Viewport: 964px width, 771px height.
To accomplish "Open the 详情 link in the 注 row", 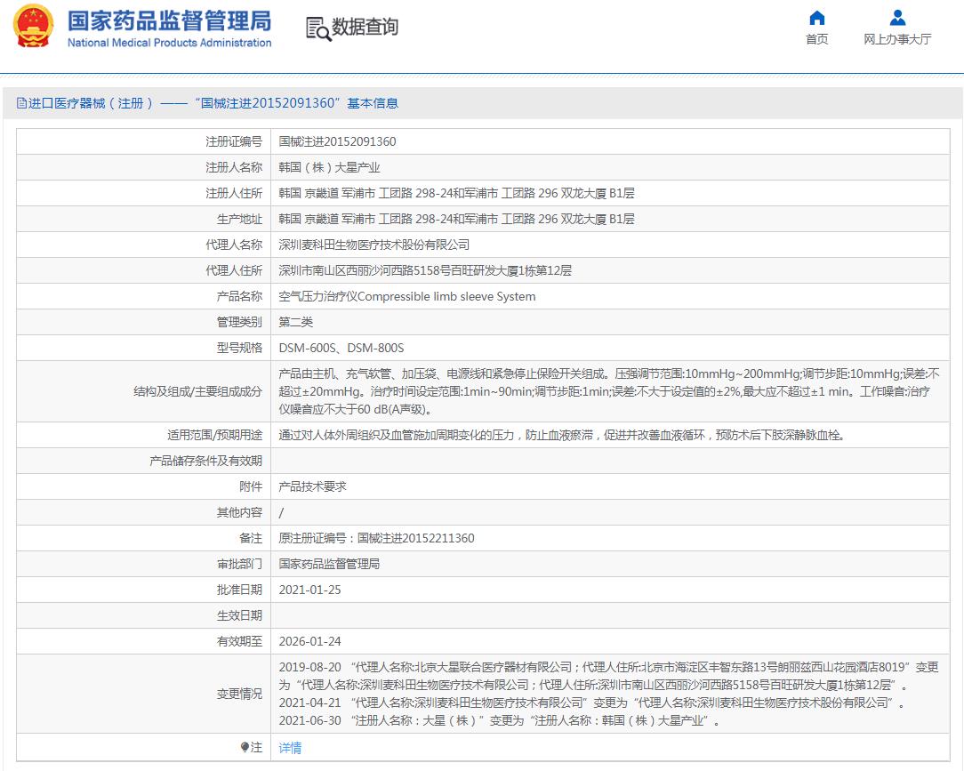I will [290, 748].
